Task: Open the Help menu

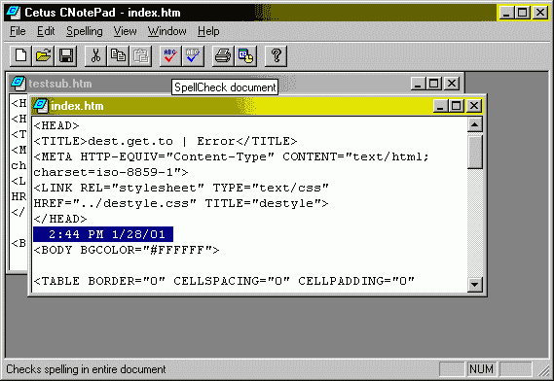Action: click(208, 31)
